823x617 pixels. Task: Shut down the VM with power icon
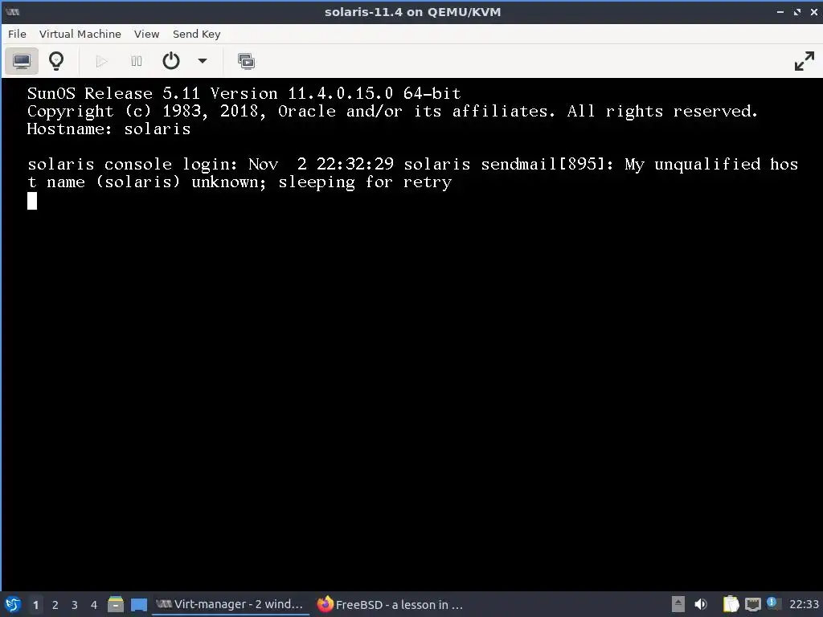[171, 61]
